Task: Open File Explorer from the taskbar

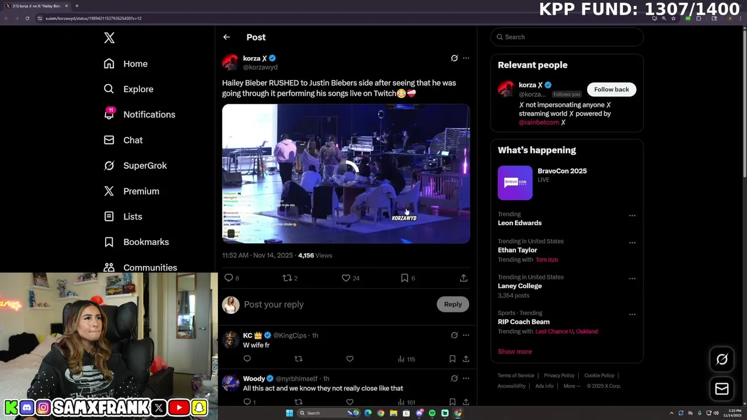Action: tap(393, 413)
